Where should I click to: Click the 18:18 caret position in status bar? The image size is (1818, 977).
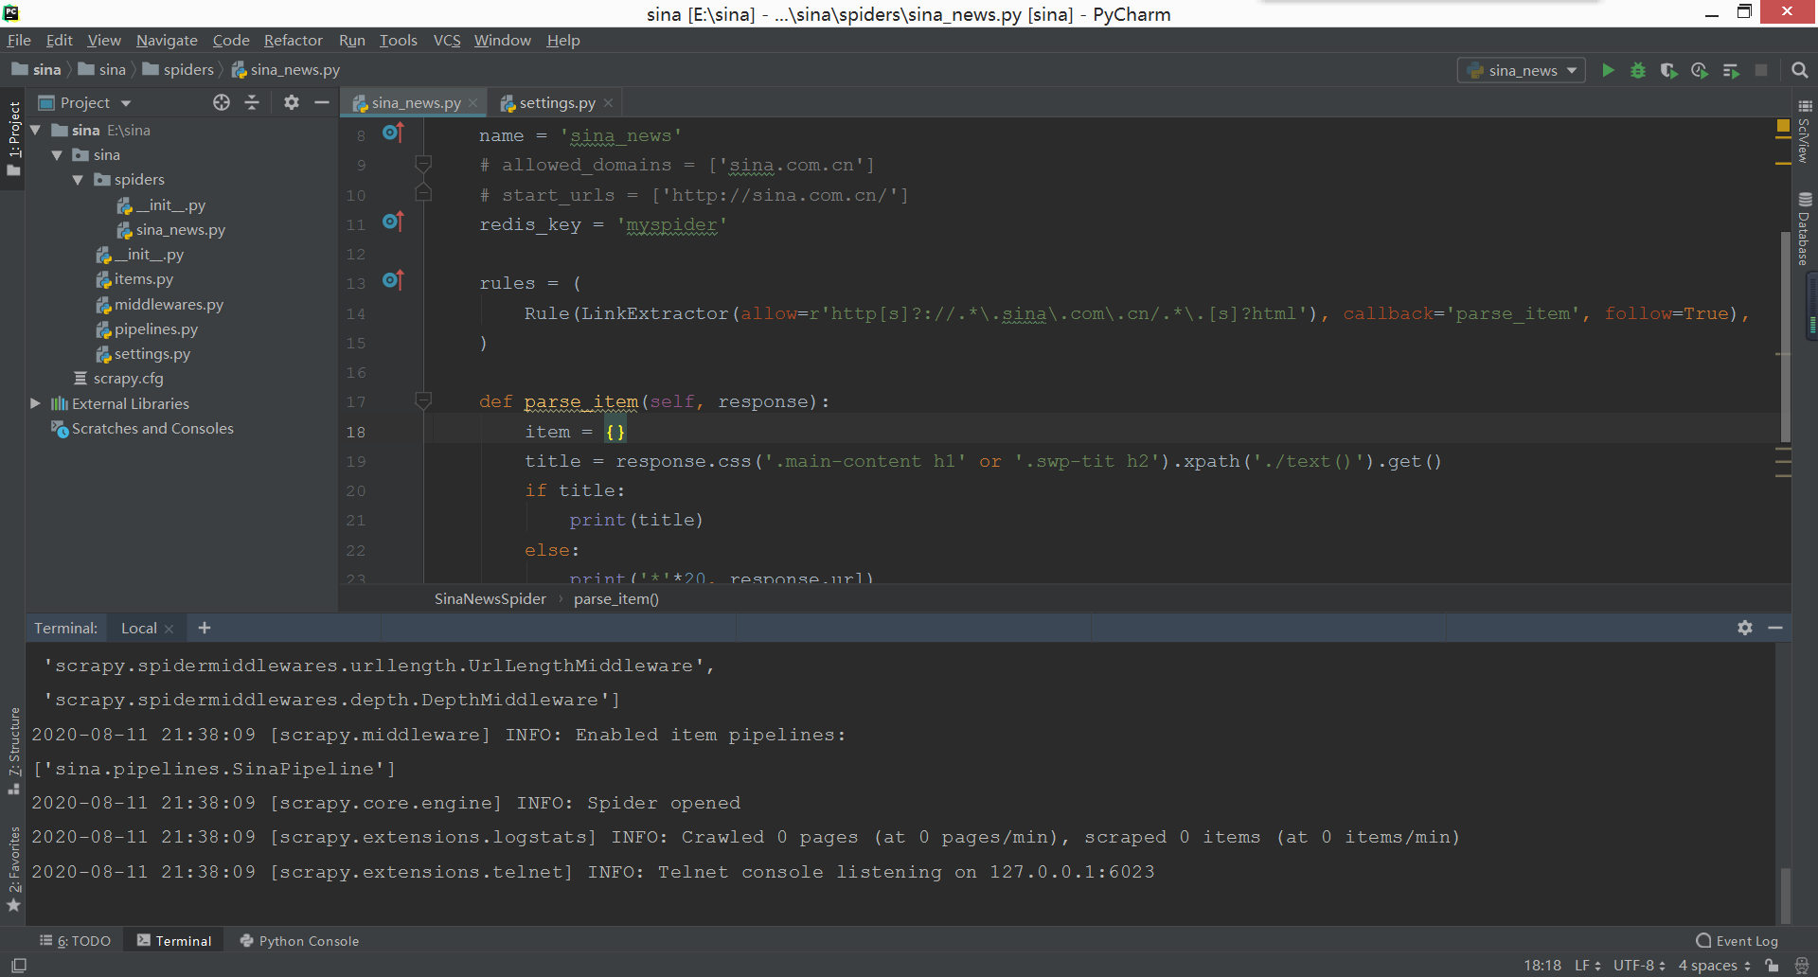point(1542,966)
